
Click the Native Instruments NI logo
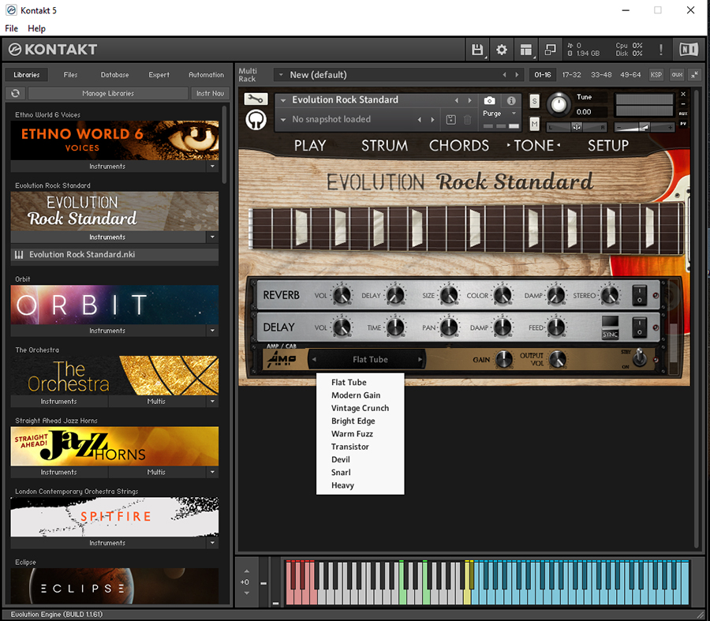689,50
